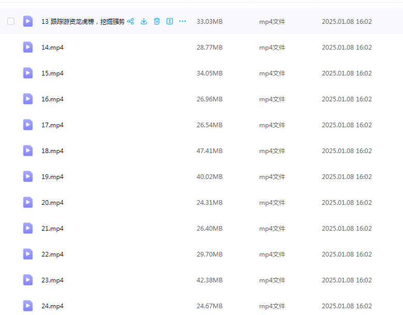
Task: Open the file 21.mp4
Action: pyautogui.click(x=52, y=229)
